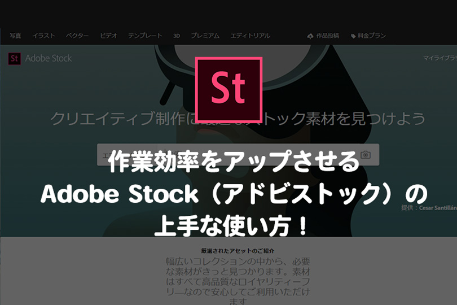Click the 料金プラン link
This screenshot has height=305, width=457.
pyautogui.click(x=372, y=36)
